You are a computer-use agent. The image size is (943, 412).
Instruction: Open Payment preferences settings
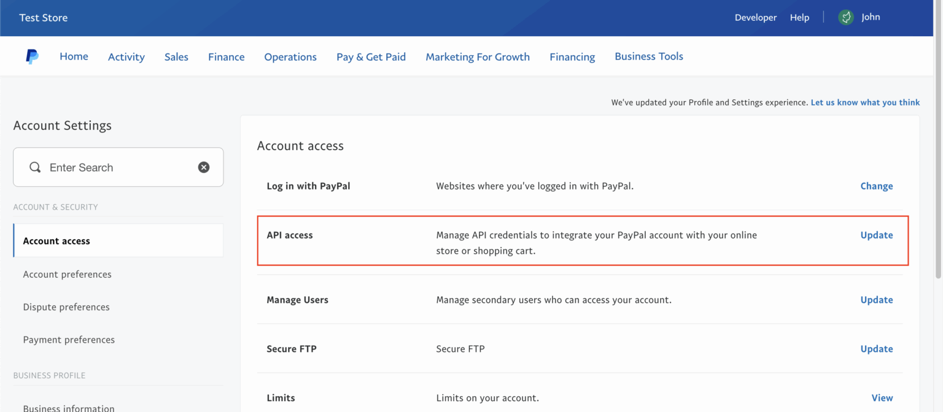tap(69, 339)
